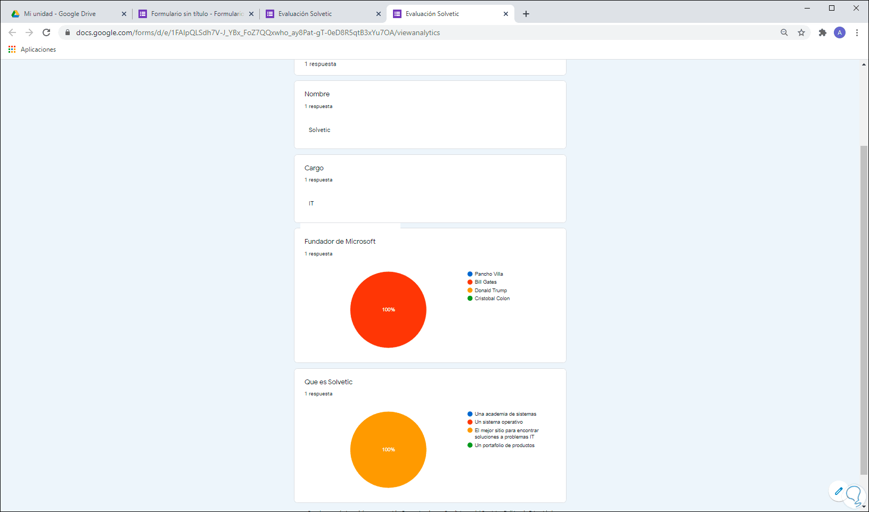Click the Fundador de Microsoft question title
This screenshot has width=869, height=512.
[x=340, y=242]
